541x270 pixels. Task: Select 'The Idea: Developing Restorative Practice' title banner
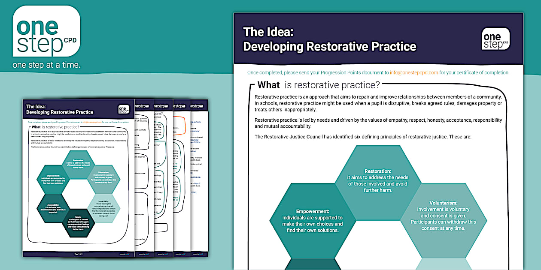tap(331, 39)
